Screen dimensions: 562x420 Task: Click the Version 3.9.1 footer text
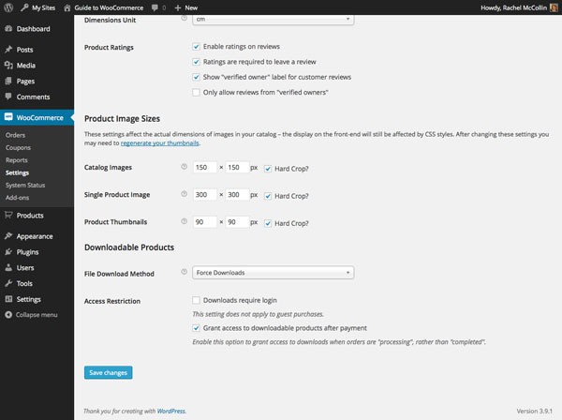point(535,411)
